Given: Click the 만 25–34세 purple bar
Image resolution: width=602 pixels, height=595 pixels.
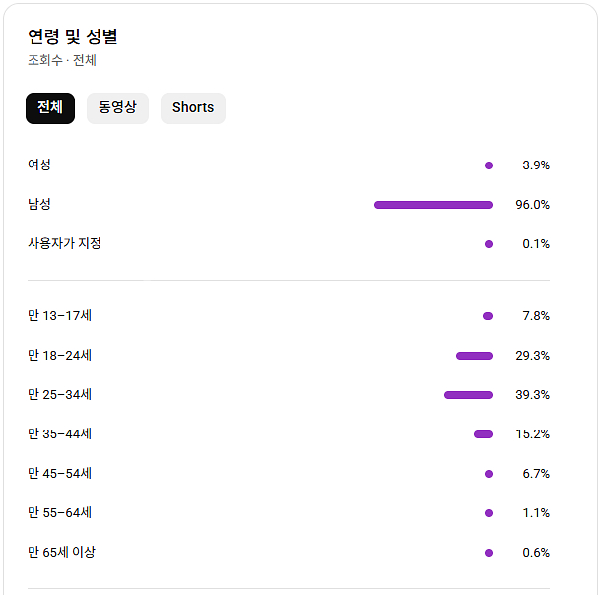Looking at the screenshot, I should click(468, 395).
